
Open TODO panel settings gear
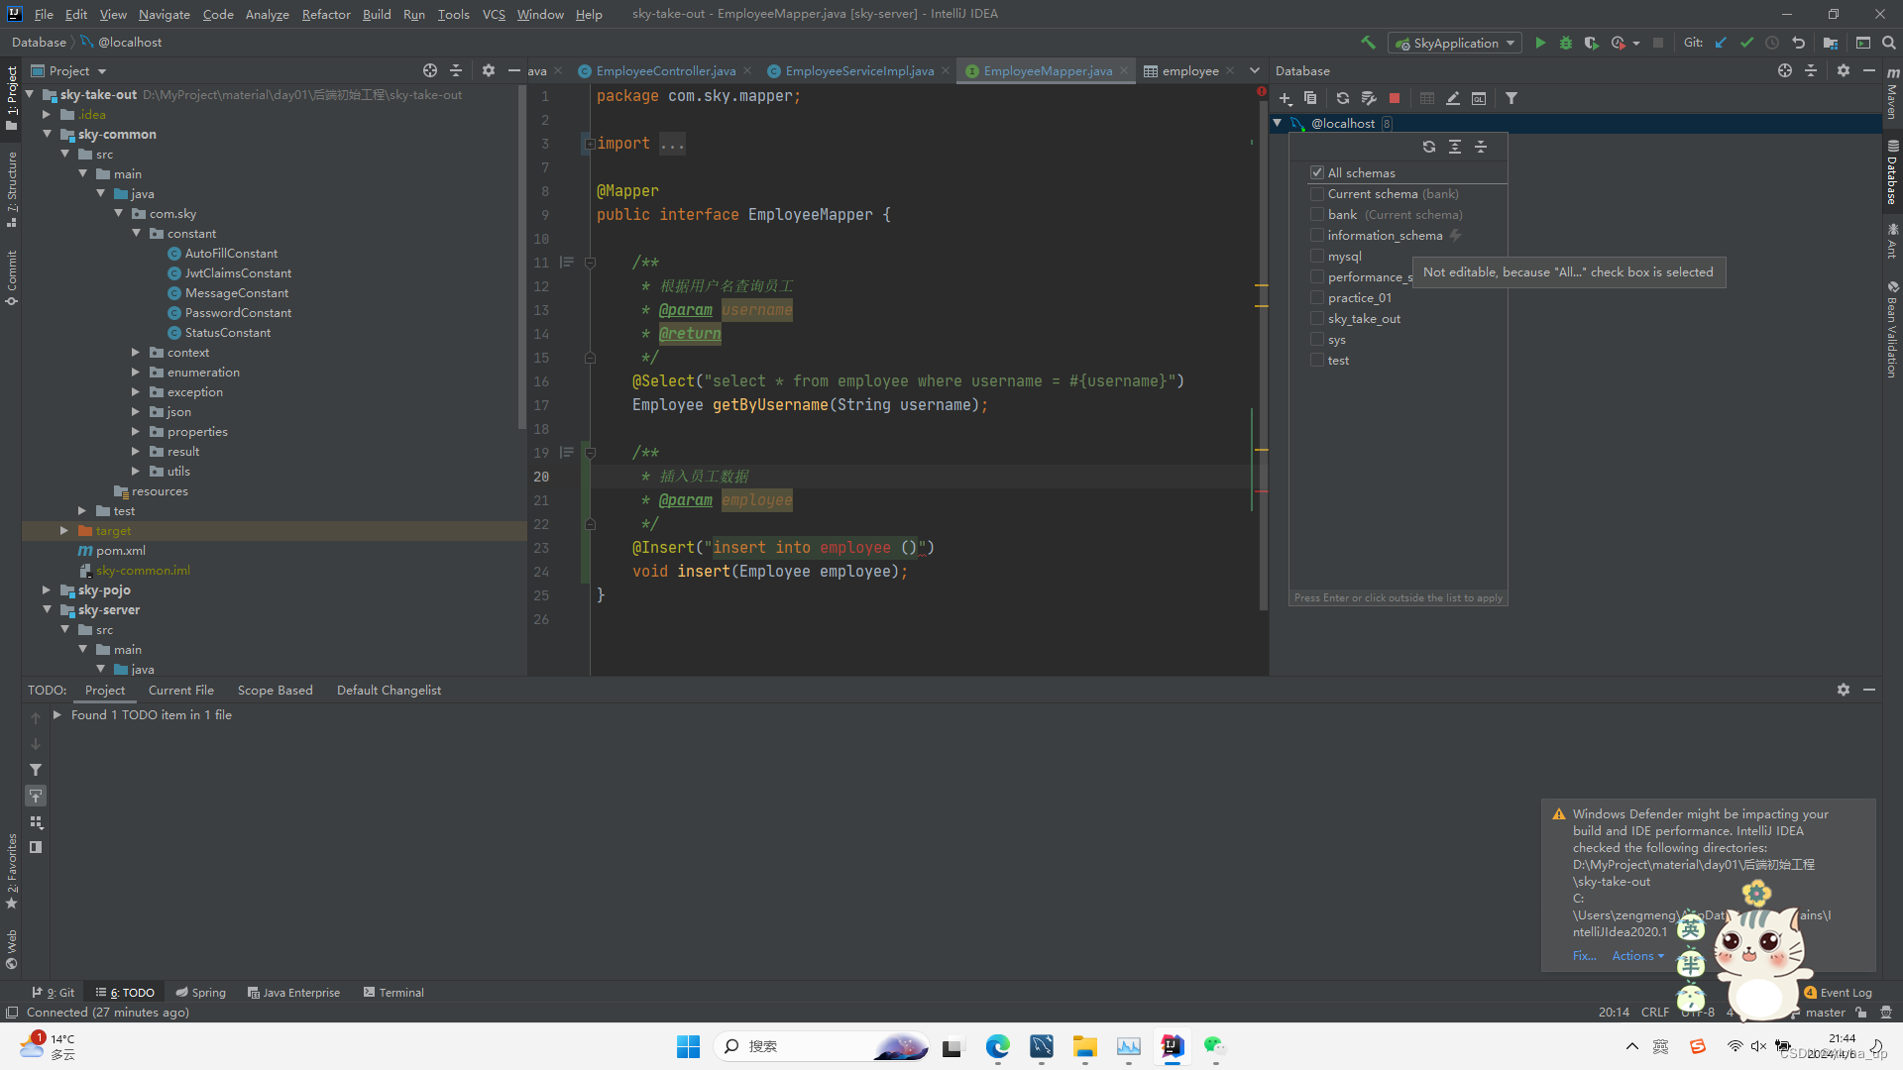[1844, 690]
